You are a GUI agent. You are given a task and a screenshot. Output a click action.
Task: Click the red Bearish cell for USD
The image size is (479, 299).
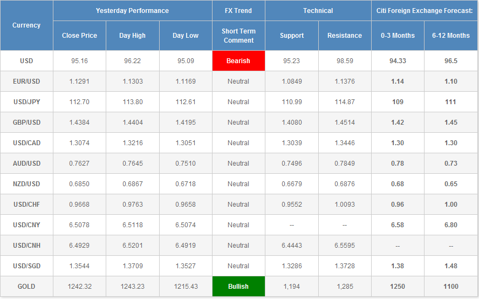point(238,61)
